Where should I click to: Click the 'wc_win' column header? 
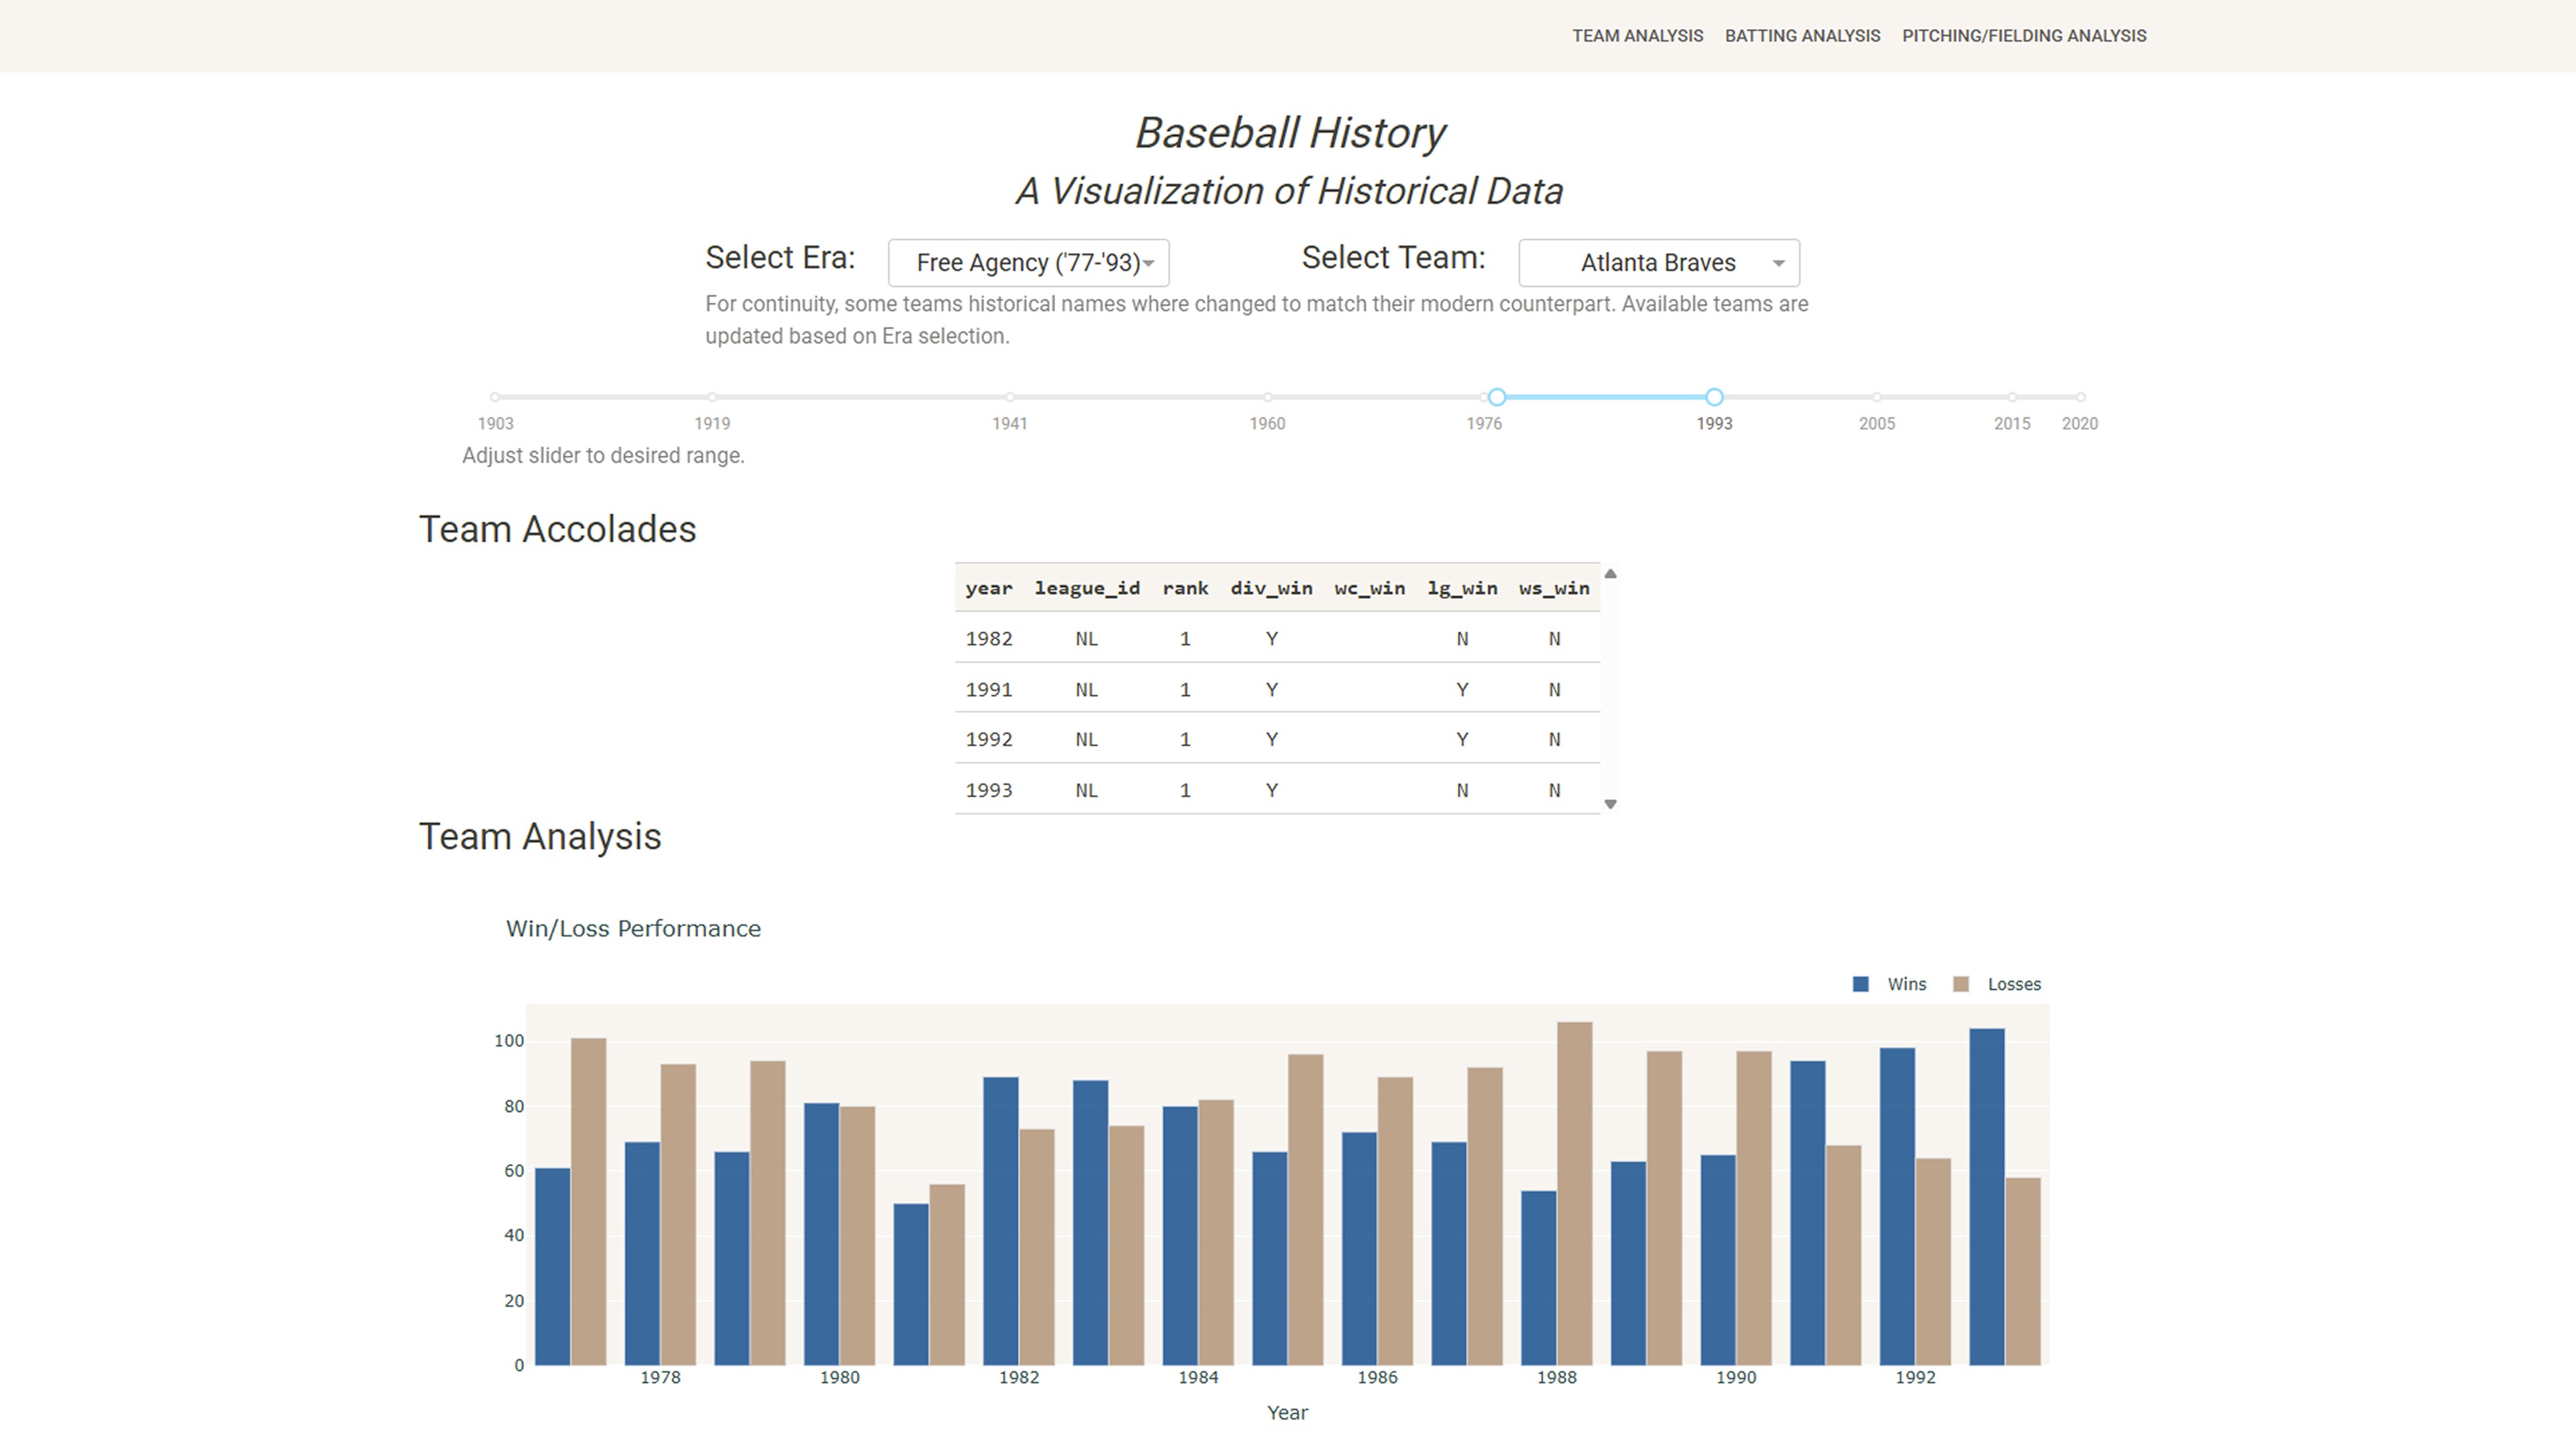[1370, 588]
